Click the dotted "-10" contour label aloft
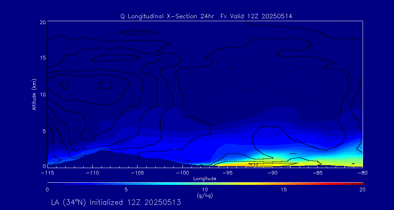Viewport: 394px width, 210px height. [231, 69]
